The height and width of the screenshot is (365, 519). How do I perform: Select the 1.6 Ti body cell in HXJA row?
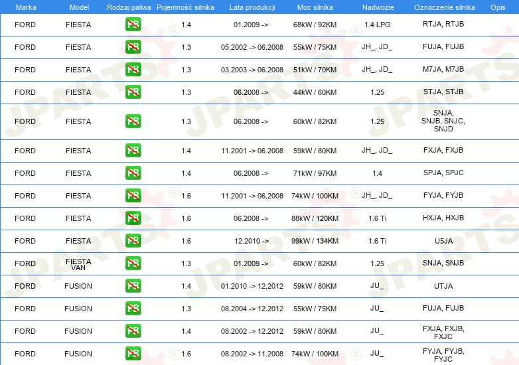378,218
